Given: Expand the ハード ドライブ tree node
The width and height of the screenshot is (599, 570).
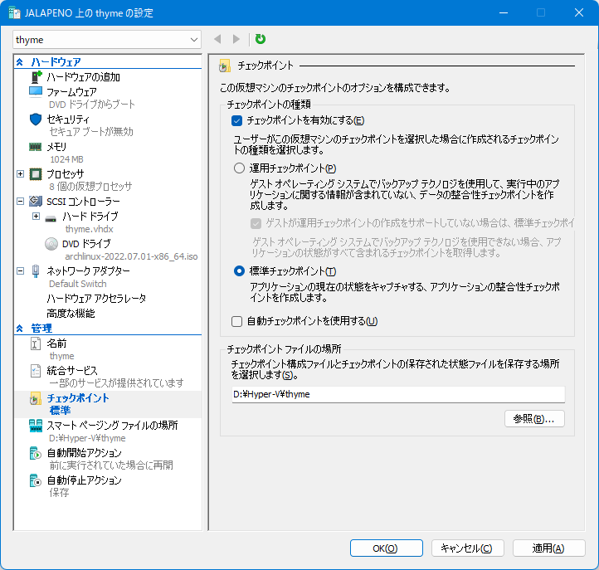Looking at the screenshot, I should (36, 217).
